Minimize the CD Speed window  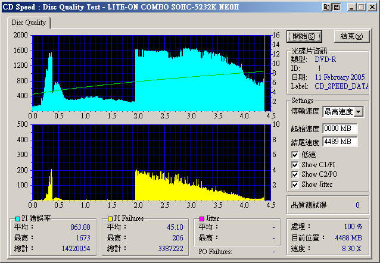[x=351, y=7]
